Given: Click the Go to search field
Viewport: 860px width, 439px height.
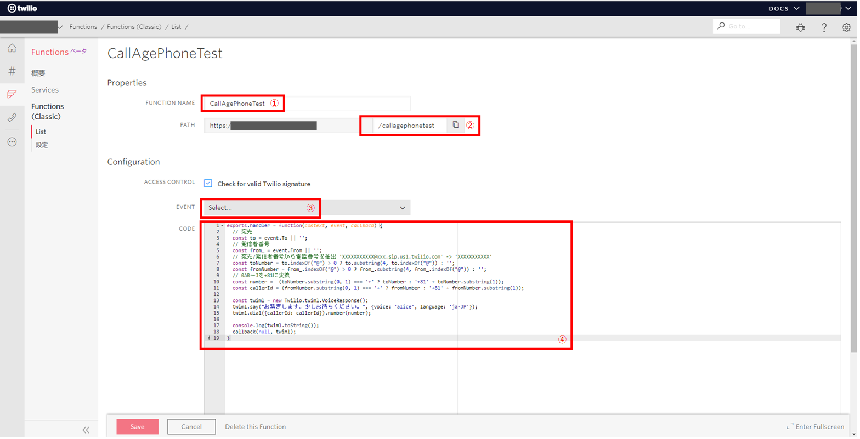Looking at the screenshot, I should pyautogui.click(x=746, y=26).
